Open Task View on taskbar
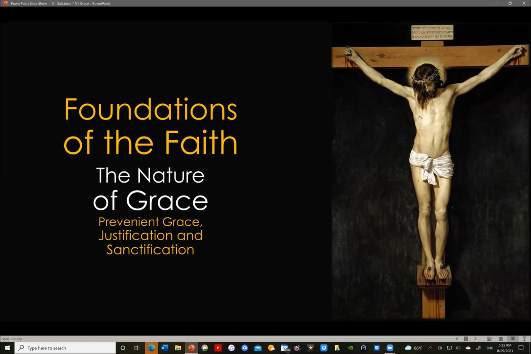This screenshot has height=354, width=531. 137,348
